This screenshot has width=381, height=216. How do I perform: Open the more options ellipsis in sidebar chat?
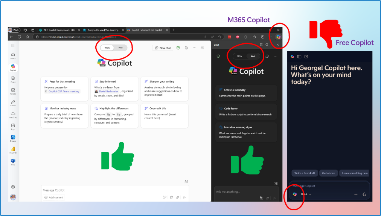(x=275, y=56)
